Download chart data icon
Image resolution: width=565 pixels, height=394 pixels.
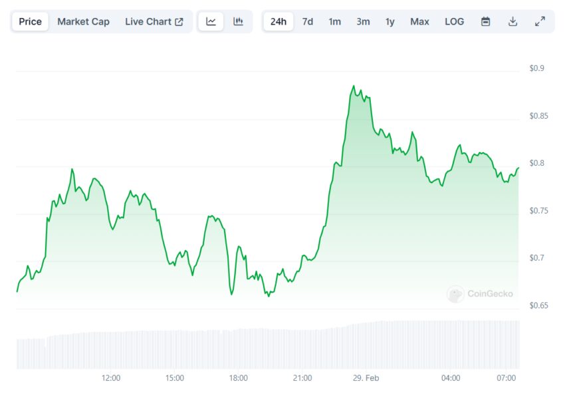(512, 22)
